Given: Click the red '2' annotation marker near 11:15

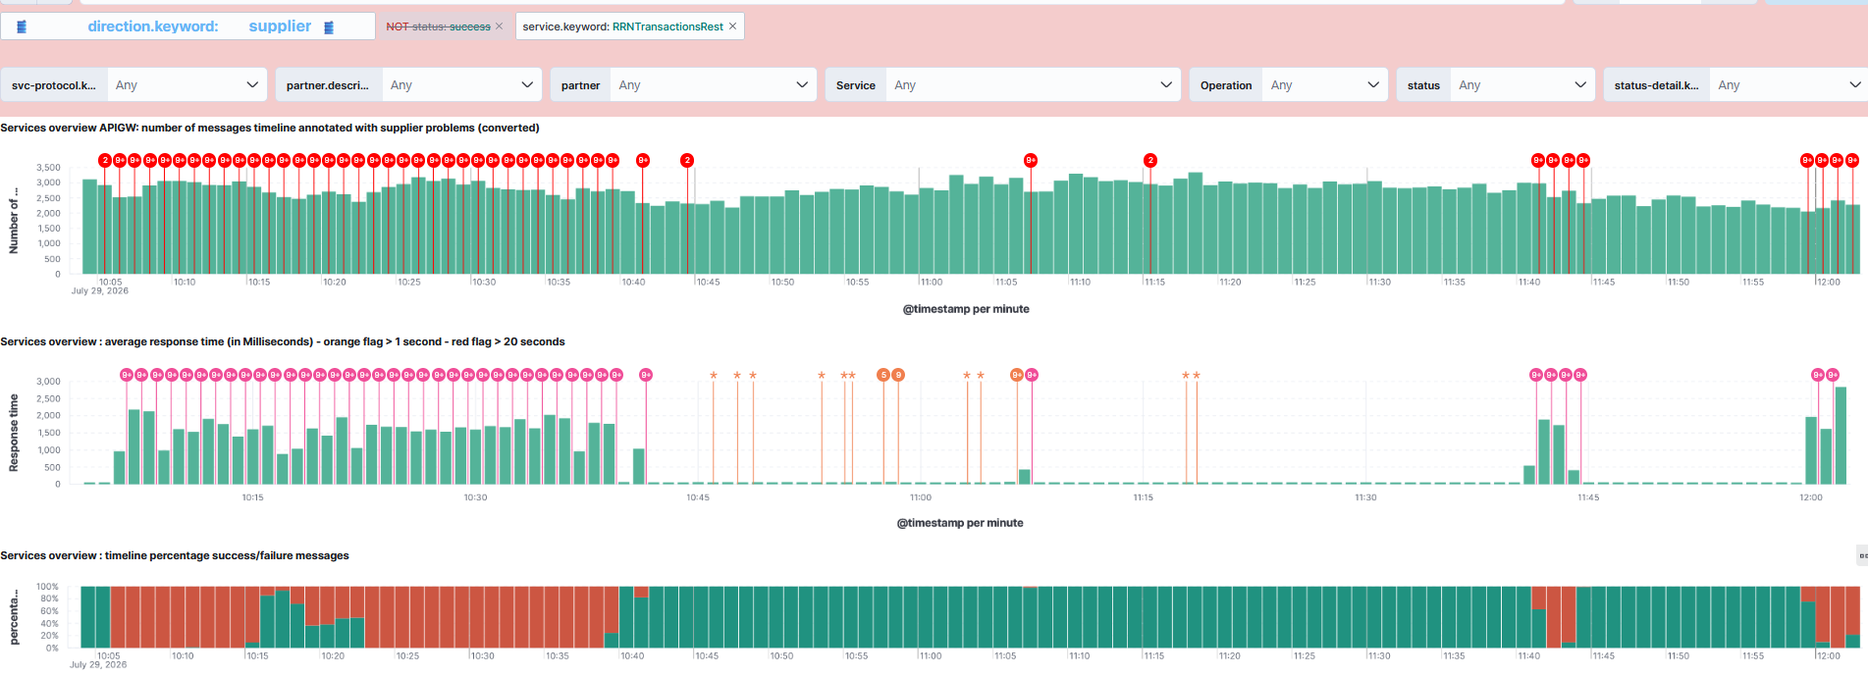Looking at the screenshot, I should coord(1150,160).
